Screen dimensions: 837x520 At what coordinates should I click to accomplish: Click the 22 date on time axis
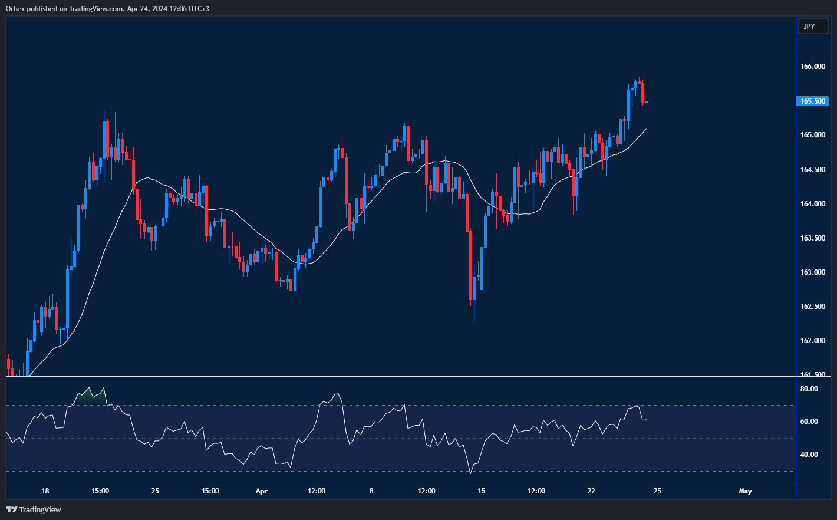pos(591,491)
